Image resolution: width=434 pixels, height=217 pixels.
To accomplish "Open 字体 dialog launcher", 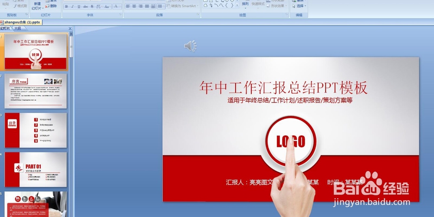I will (120, 14).
